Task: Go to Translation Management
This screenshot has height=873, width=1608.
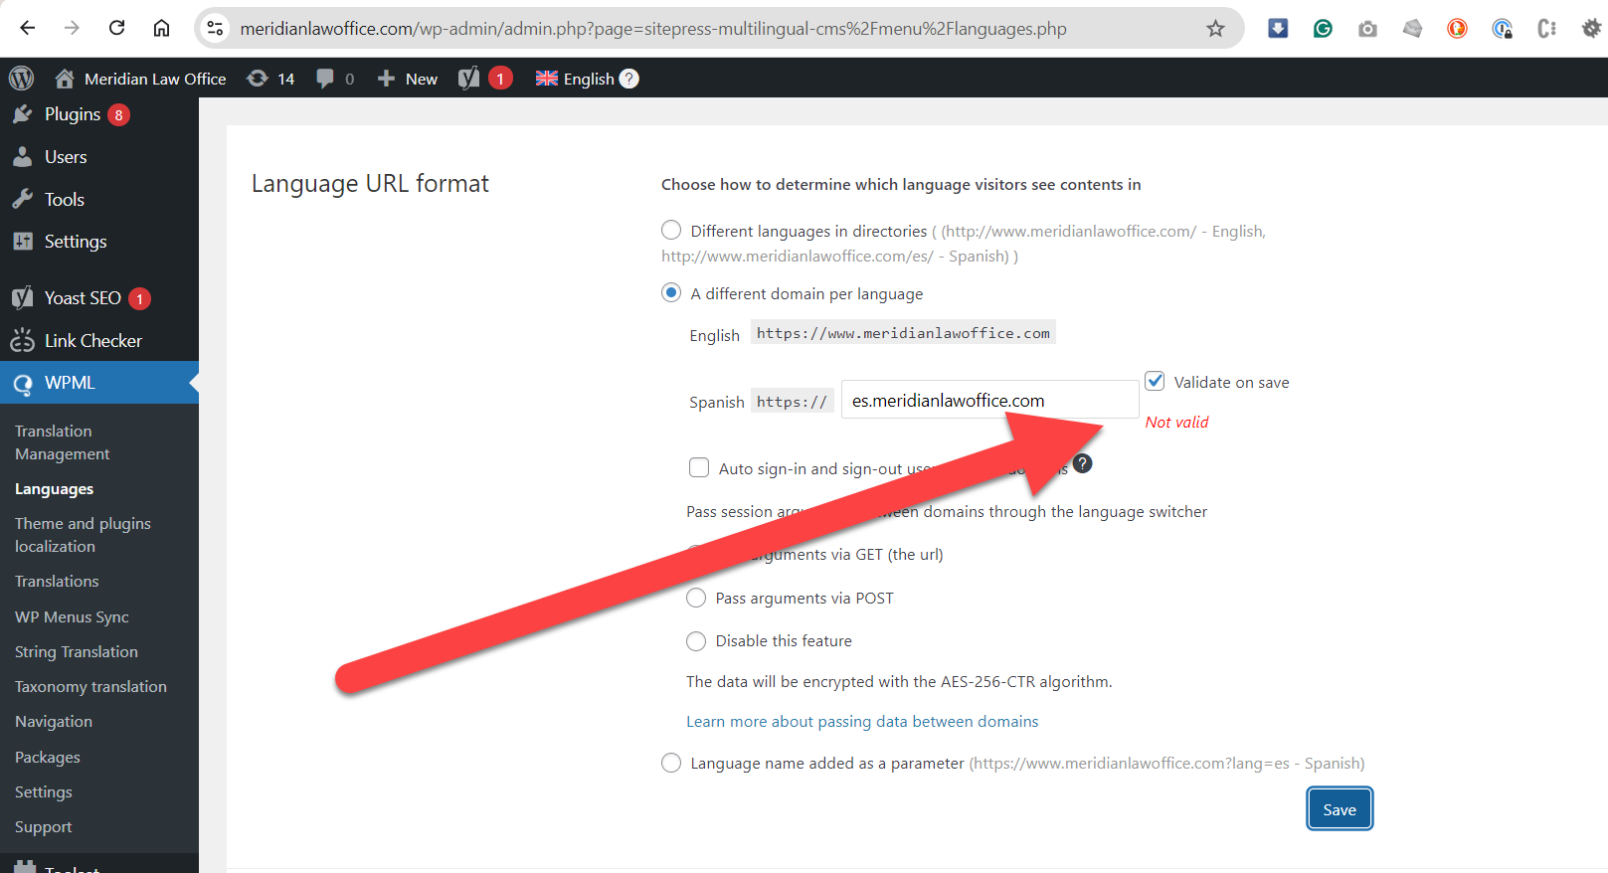Action: click(62, 442)
